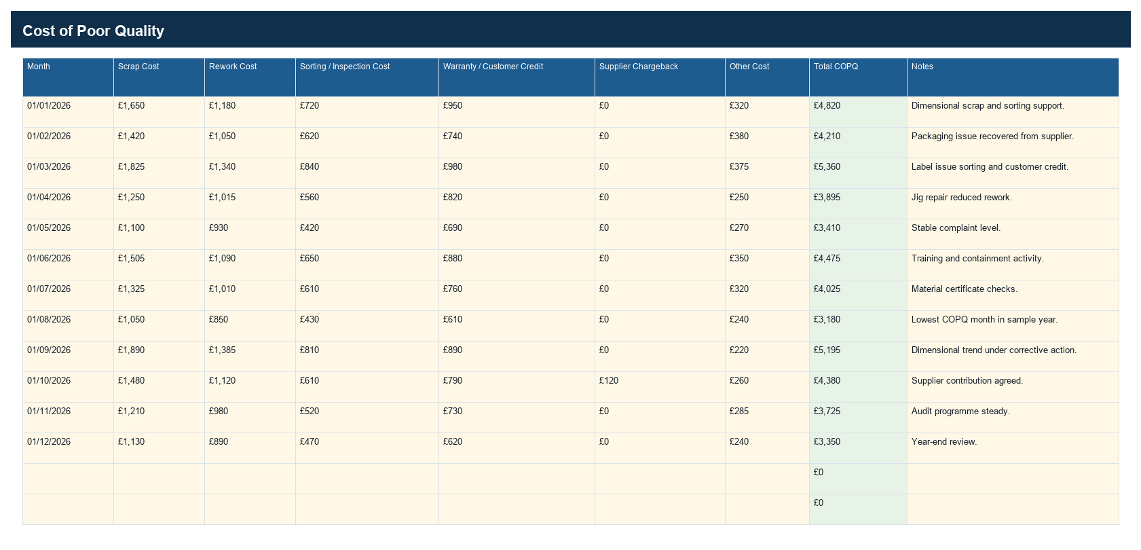1141x550 pixels.
Task: Select the 01/07/2026 month cell
Action: [68, 295]
